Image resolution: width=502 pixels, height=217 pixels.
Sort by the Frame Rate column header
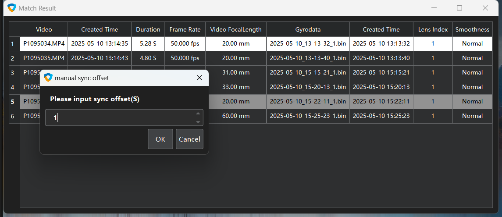point(185,29)
